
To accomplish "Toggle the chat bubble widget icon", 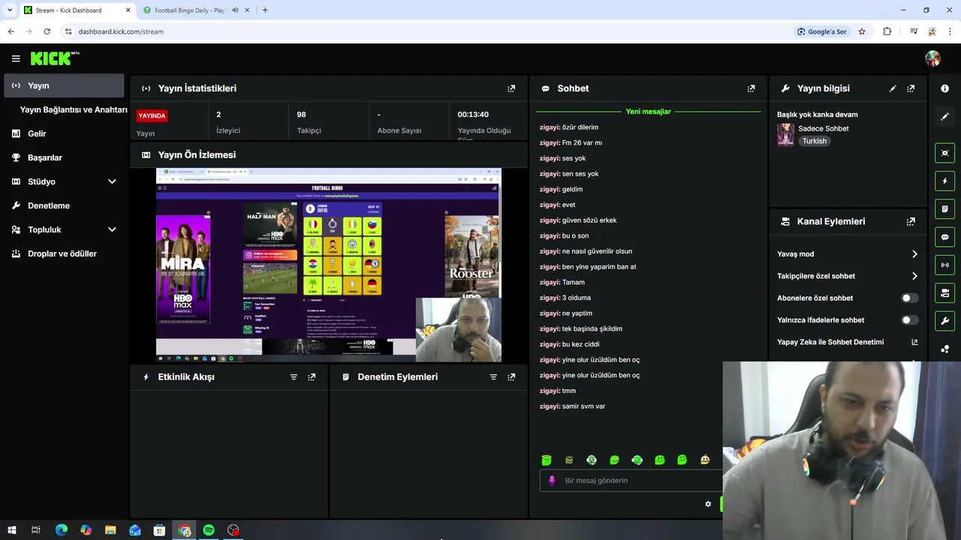I will [x=944, y=237].
